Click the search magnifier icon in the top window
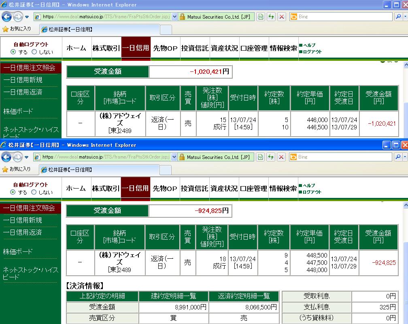408x324 pixels. (398, 17)
